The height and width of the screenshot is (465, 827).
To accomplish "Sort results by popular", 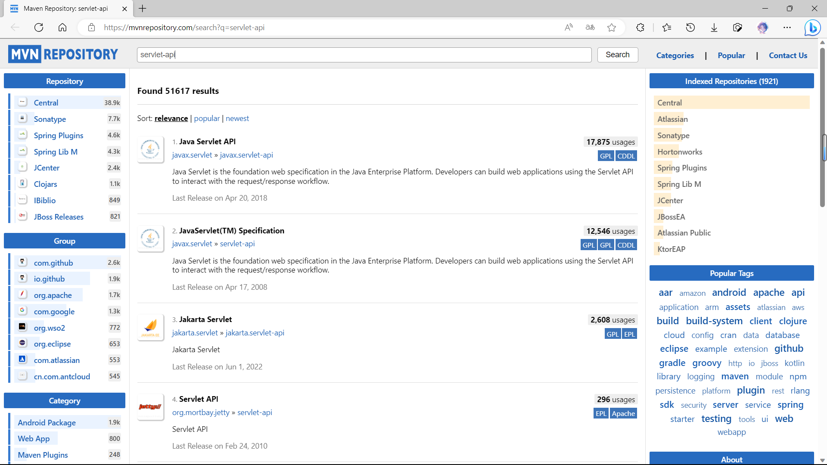I will (x=207, y=118).
